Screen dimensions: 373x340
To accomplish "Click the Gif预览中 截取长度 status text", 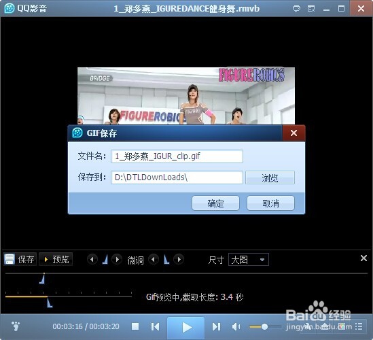I will point(194,297).
